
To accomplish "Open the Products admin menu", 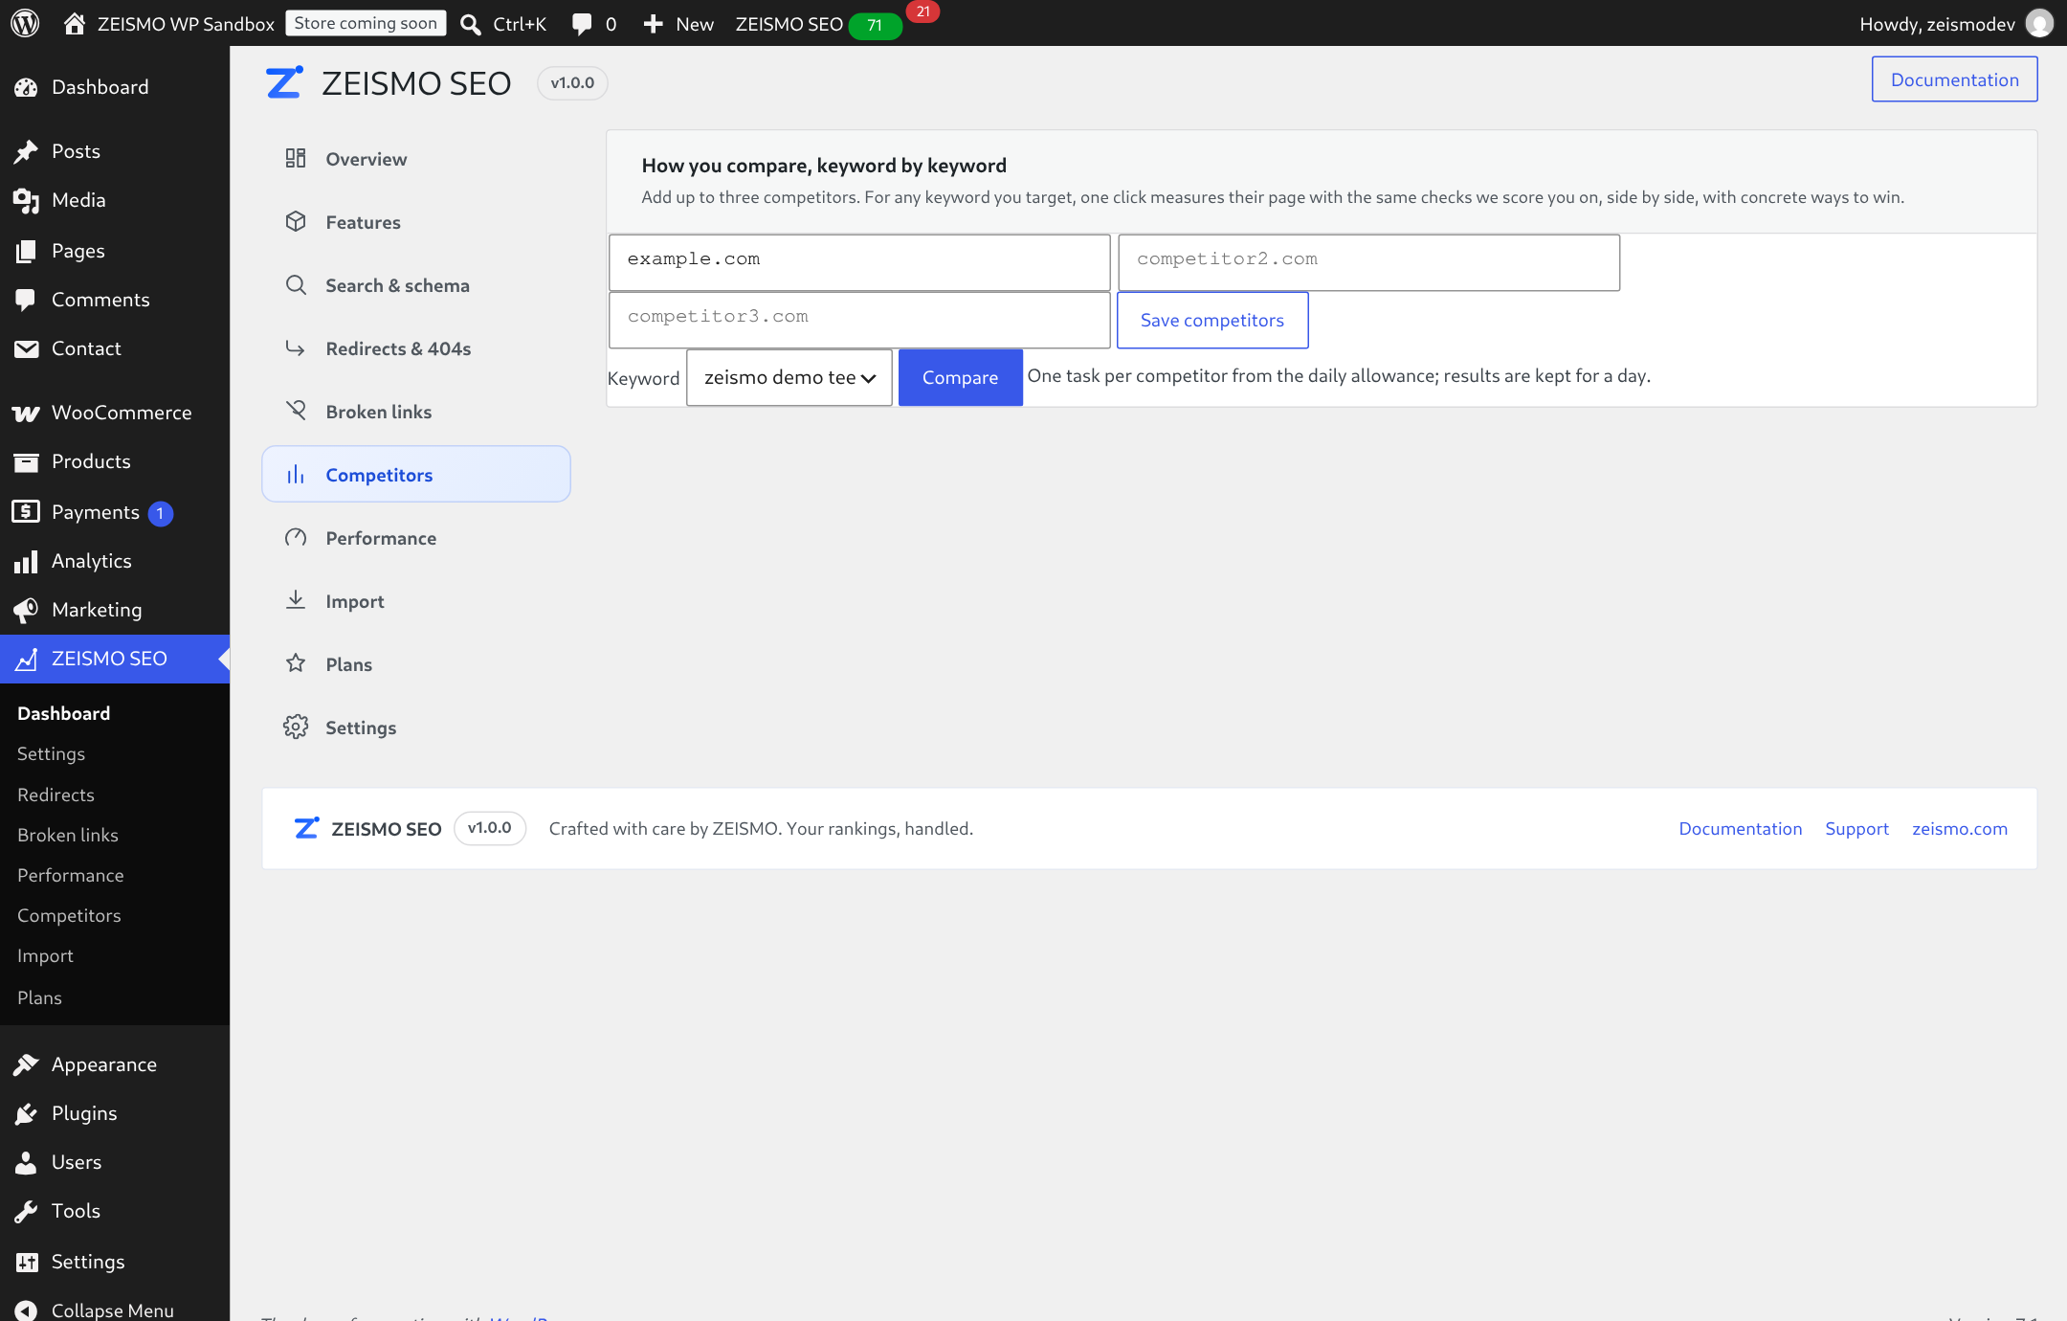I will tap(115, 461).
